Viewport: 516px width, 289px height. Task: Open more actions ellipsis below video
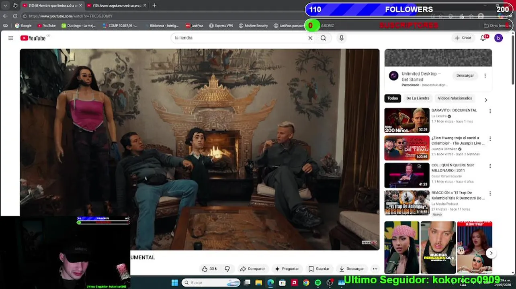pos(375,269)
